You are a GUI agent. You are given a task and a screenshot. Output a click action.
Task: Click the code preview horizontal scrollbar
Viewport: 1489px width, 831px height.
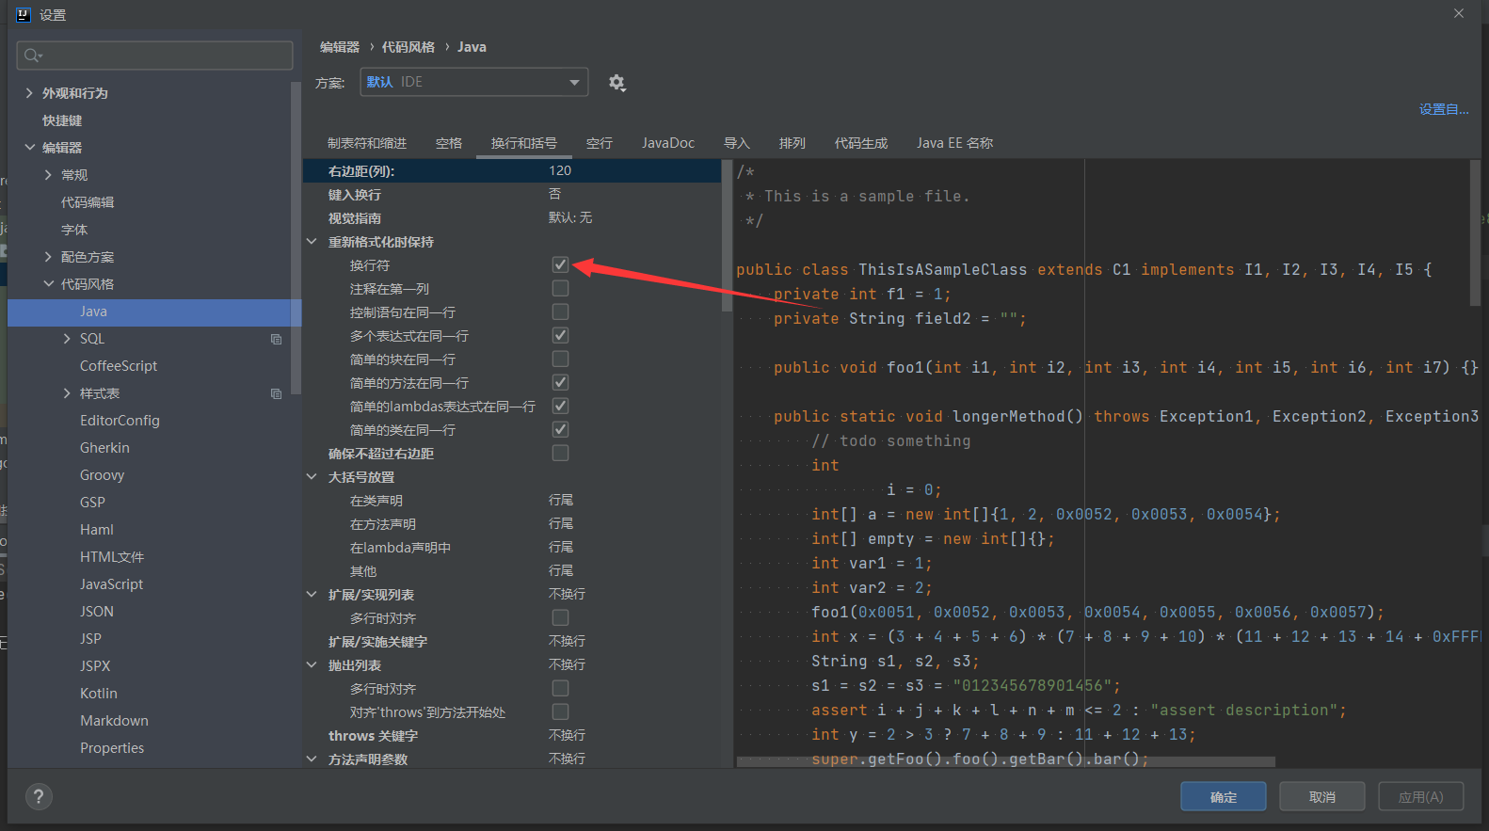coord(1006,761)
